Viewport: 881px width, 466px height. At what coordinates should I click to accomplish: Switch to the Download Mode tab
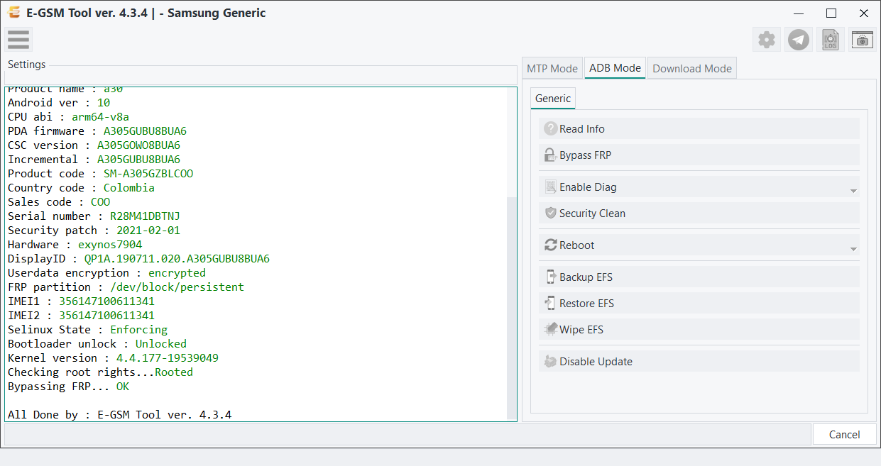(692, 68)
